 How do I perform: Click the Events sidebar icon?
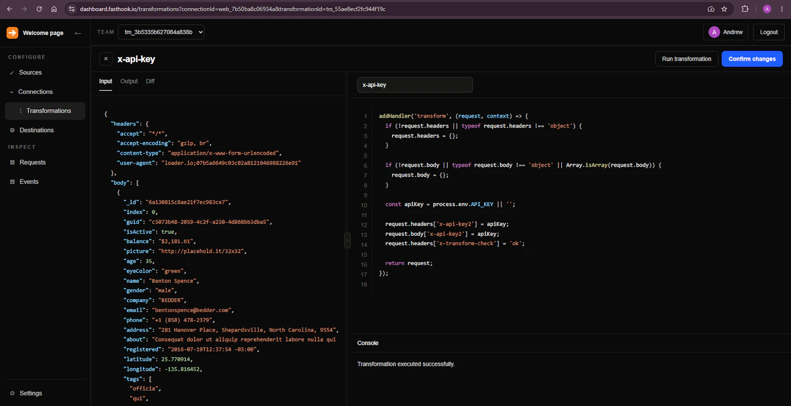(12, 182)
